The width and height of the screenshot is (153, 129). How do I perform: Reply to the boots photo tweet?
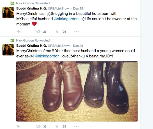19,126
